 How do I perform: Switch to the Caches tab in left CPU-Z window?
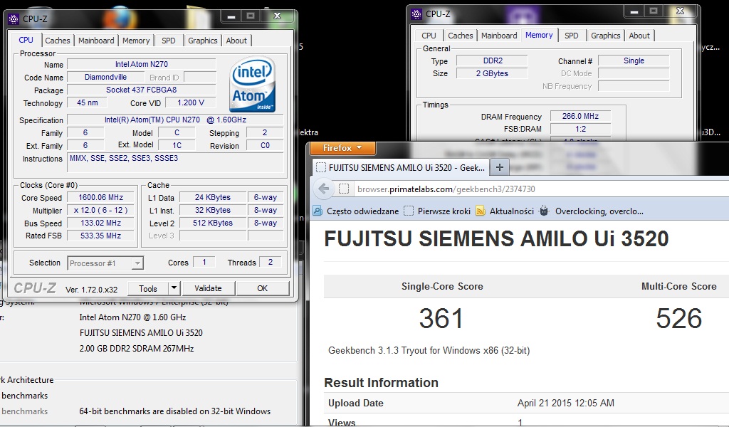(x=57, y=41)
